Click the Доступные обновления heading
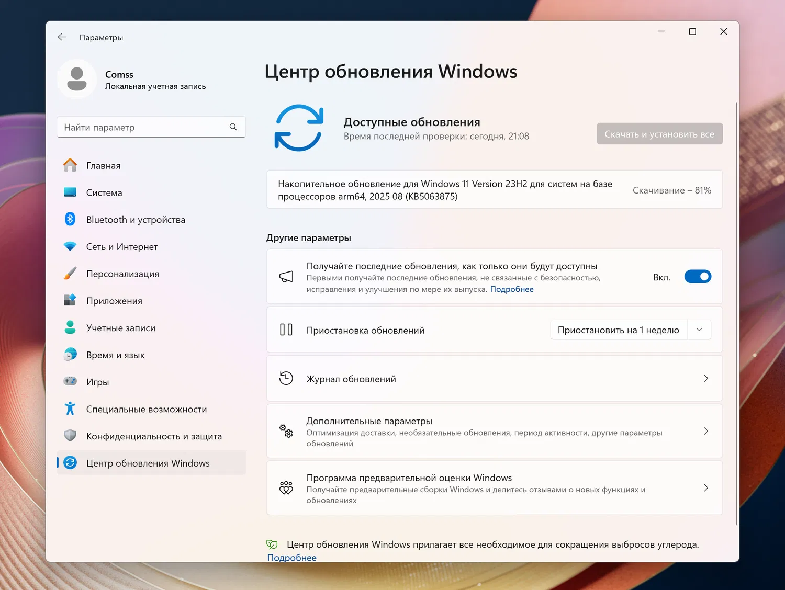 click(412, 122)
